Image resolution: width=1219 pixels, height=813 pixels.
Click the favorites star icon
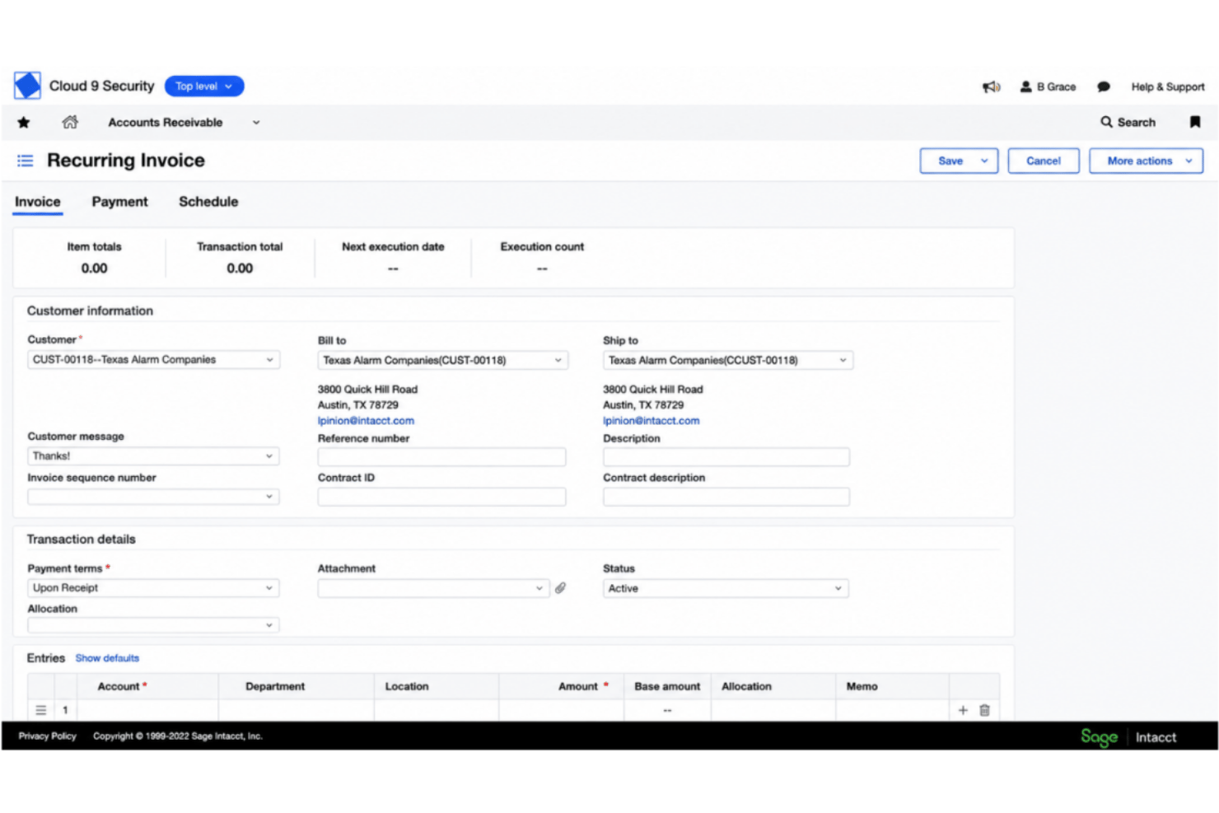[x=24, y=122]
